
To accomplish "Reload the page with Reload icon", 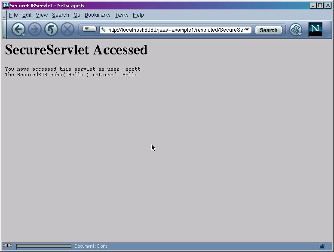I will pos(51,29).
